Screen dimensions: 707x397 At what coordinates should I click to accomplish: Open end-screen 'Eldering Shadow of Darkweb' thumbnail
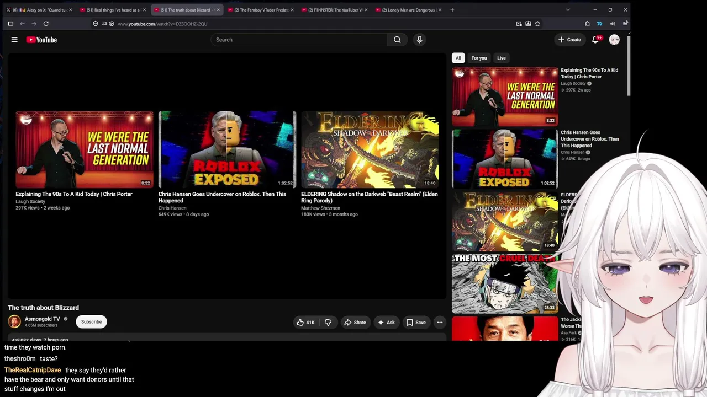tap(370, 149)
